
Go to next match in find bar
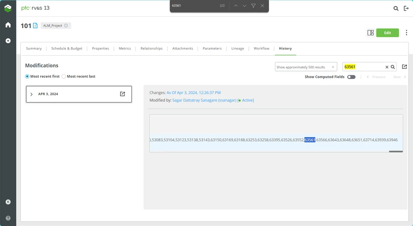coord(244,6)
